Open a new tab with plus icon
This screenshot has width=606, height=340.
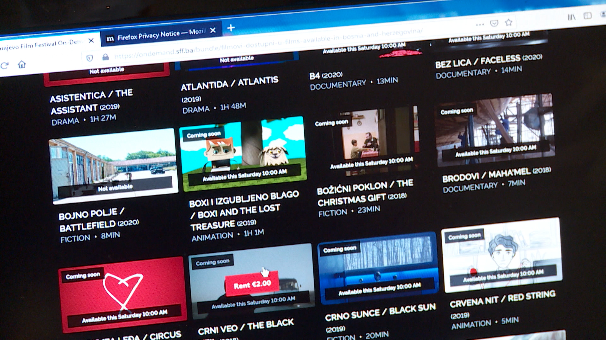pyautogui.click(x=231, y=28)
